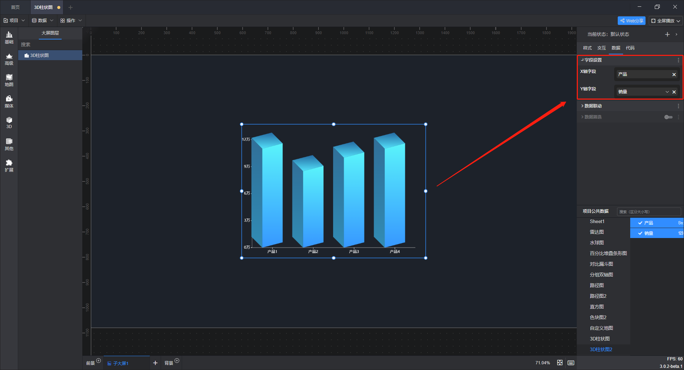This screenshot has height=370, width=684.
Task: Add a 前景 foreground layer
Action: tap(99, 361)
